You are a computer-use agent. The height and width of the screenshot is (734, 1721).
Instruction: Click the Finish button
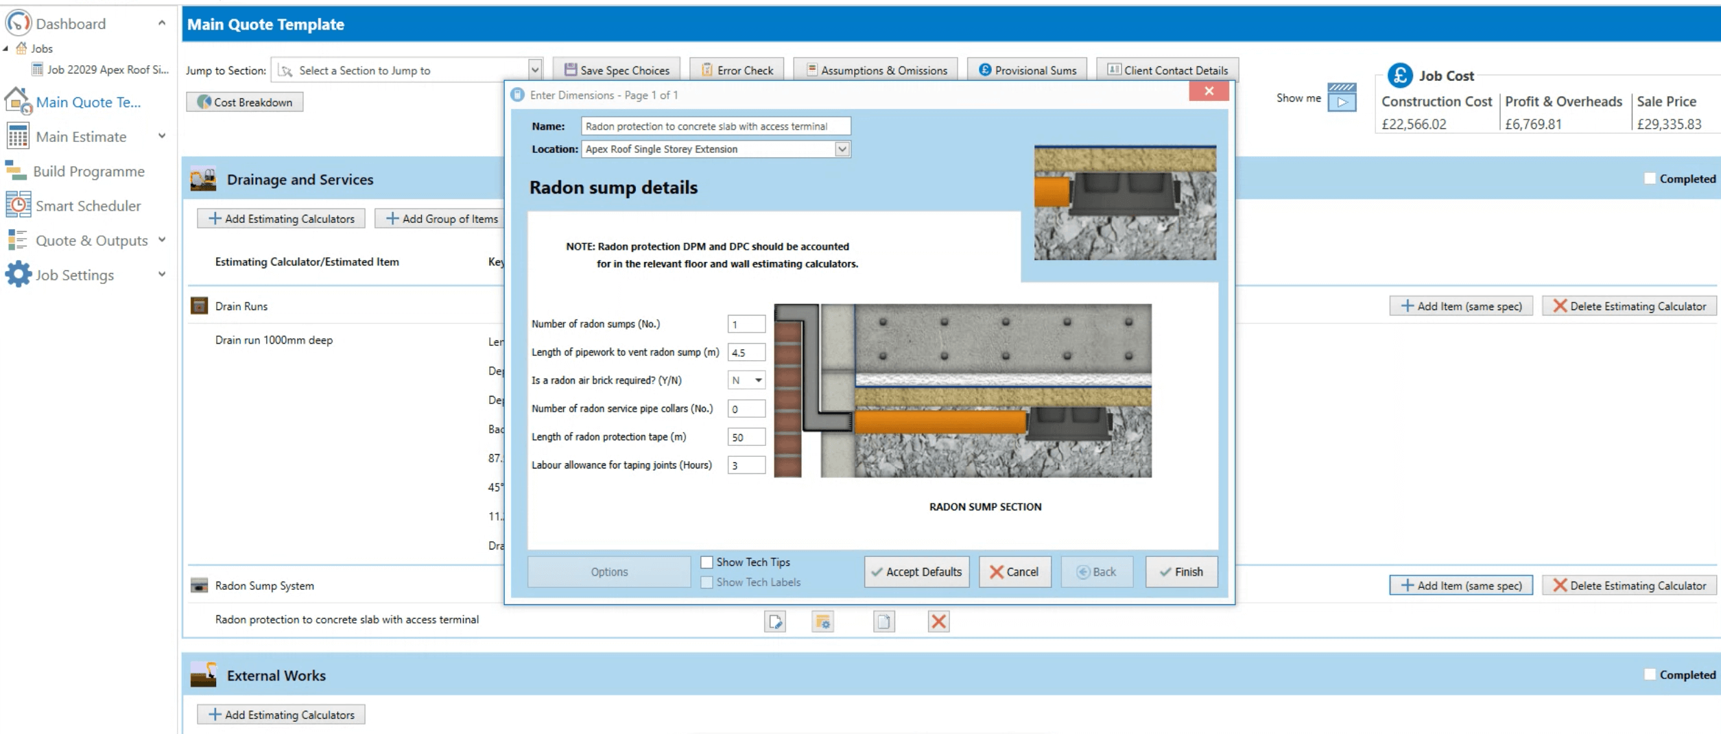(x=1181, y=571)
